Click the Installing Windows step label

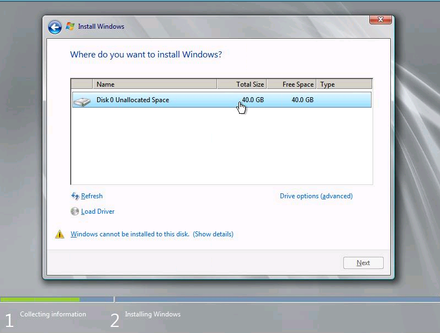pyautogui.click(x=153, y=314)
